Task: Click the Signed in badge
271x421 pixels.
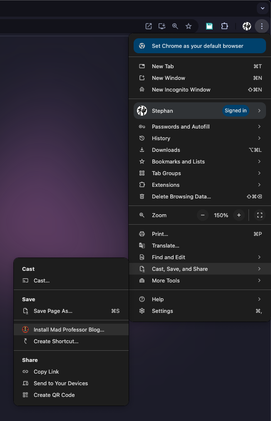Action: (x=236, y=111)
